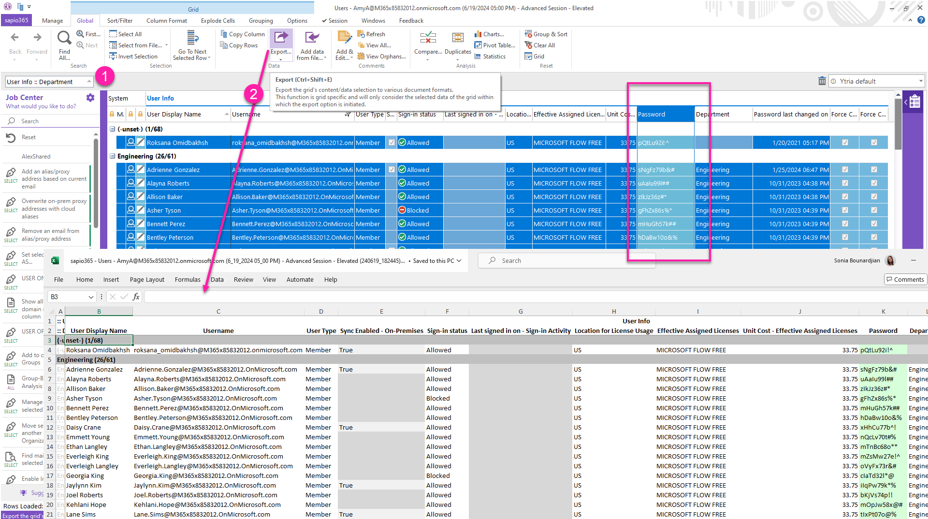Open Excel's Formulas tab
The height and width of the screenshot is (519, 928).
[188, 279]
